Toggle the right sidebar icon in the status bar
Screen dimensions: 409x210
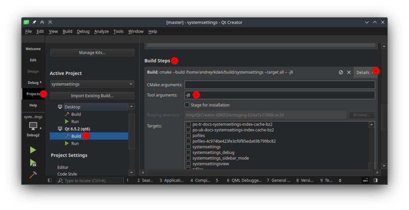375,180
